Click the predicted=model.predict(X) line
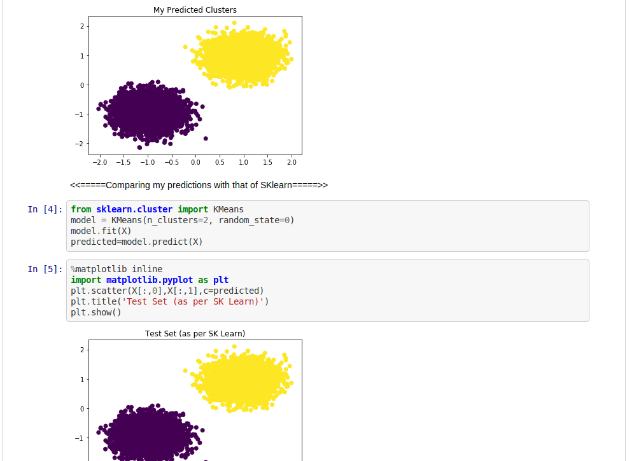 136,242
